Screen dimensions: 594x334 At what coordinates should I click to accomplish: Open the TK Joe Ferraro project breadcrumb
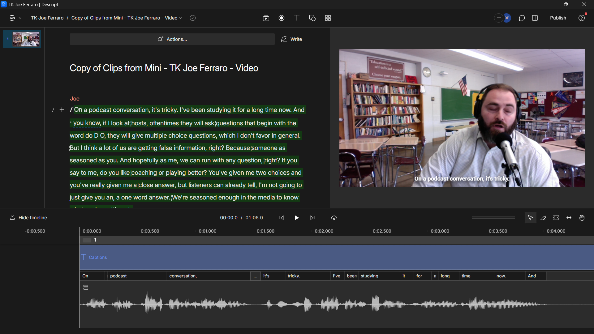(47, 18)
